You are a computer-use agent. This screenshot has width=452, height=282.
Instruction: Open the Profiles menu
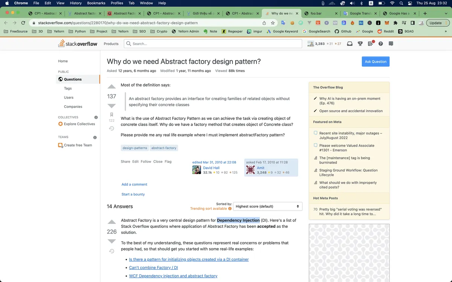(117, 3)
